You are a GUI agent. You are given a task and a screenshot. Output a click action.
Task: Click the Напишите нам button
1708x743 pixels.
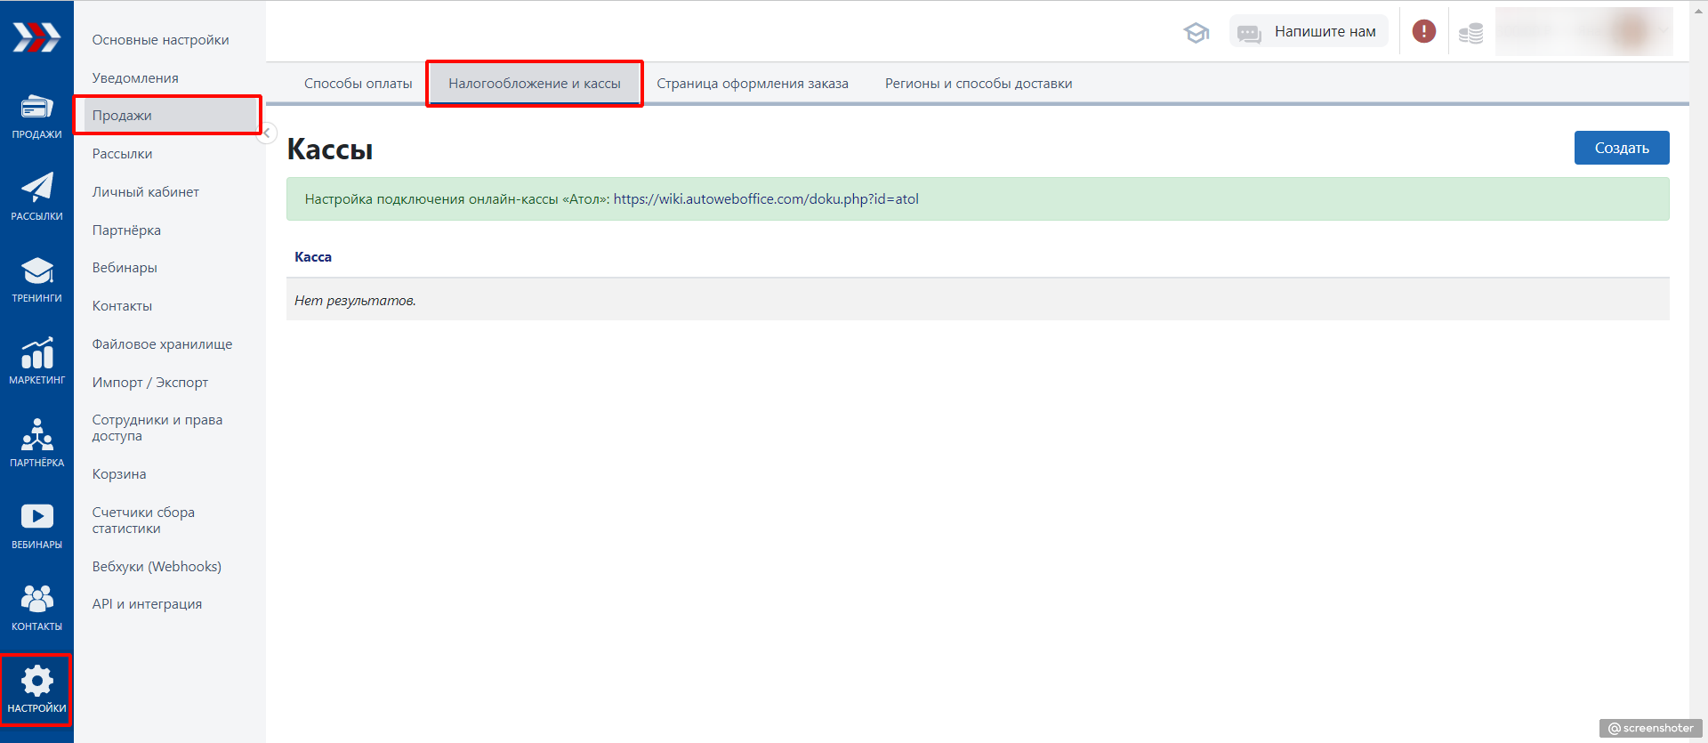point(1309,32)
